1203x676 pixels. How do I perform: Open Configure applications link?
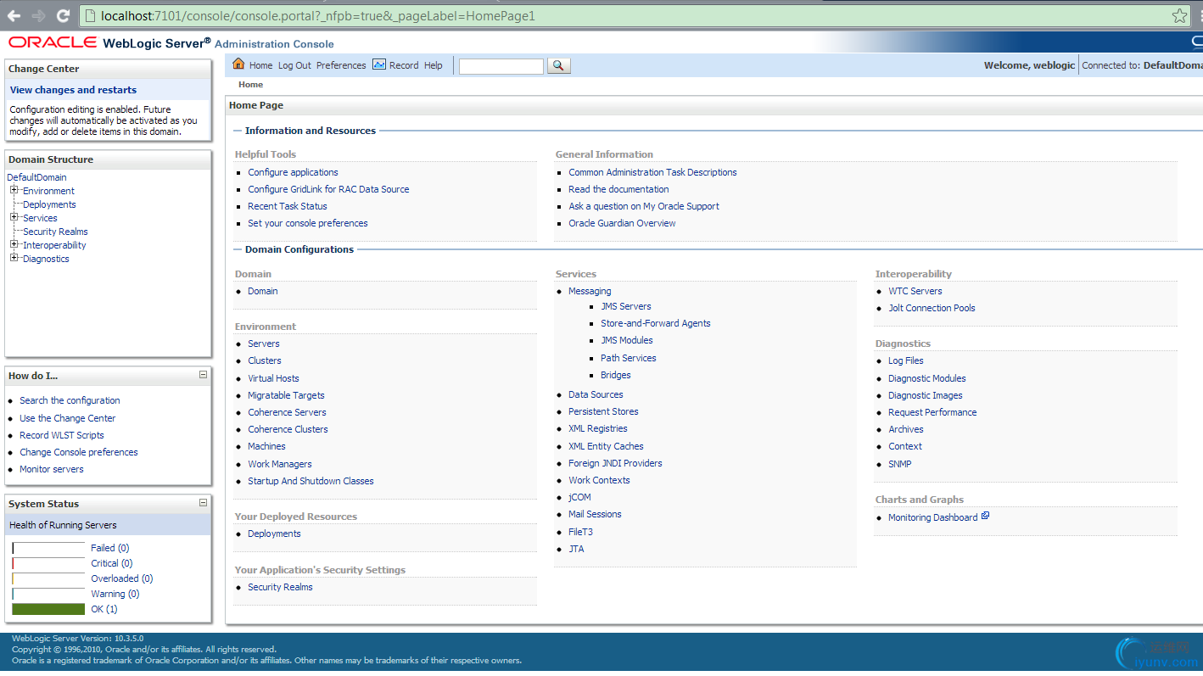pos(293,172)
